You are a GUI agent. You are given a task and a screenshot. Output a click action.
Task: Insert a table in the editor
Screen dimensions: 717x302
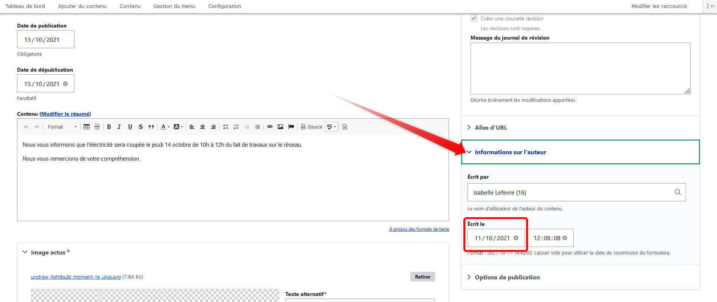click(87, 127)
